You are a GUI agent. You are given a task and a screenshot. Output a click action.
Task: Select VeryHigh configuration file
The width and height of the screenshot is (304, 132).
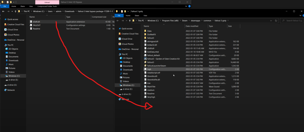click(x=151, y=97)
